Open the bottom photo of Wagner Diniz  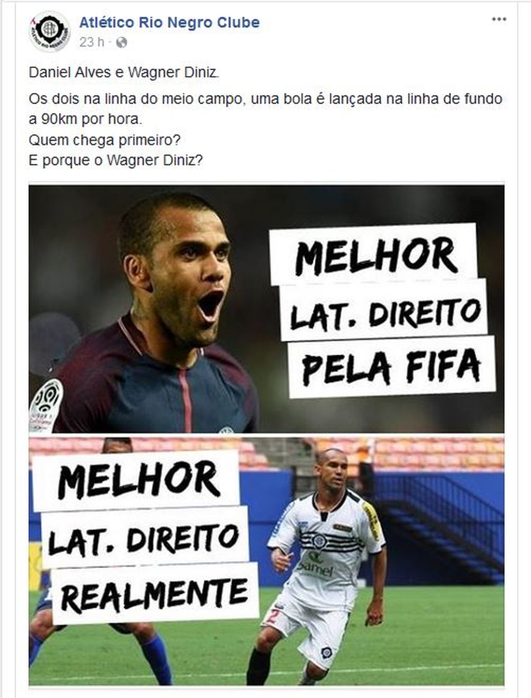tap(267, 561)
